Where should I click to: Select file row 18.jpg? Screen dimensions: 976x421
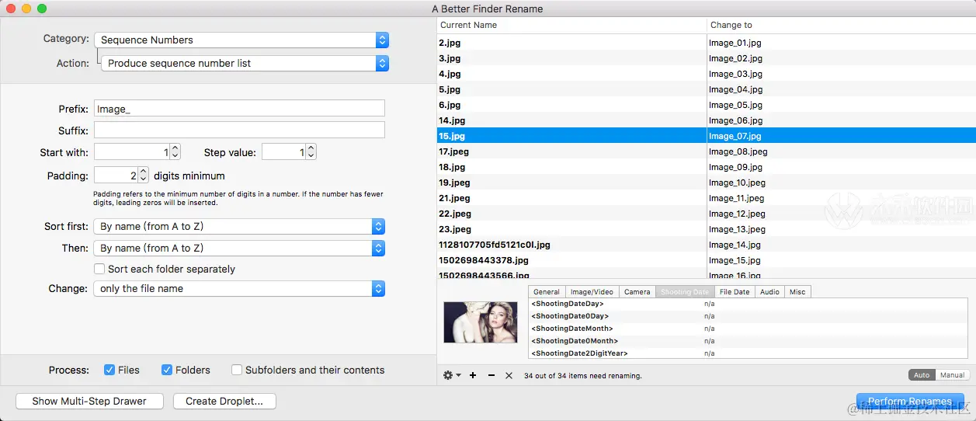(x=707, y=167)
